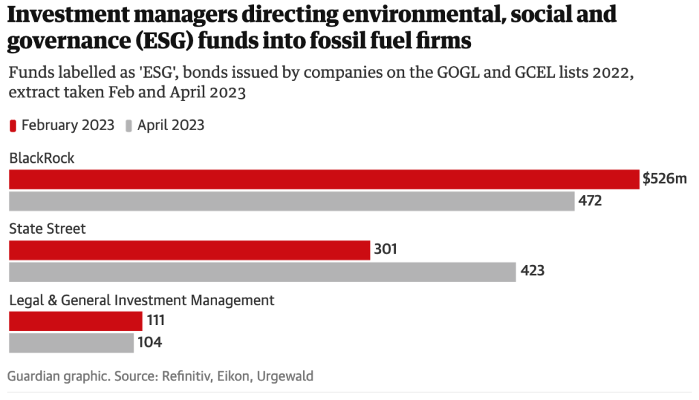
Task: Click Legal & General's red February bar
Action: pyautogui.click(x=75, y=321)
